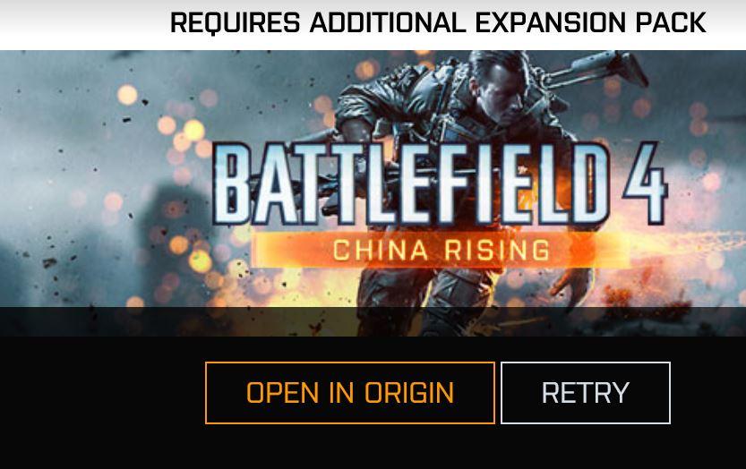The height and width of the screenshot is (469, 746).
Task: Click the word ADDITIONAL in the header
Action: tap(388, 22)
